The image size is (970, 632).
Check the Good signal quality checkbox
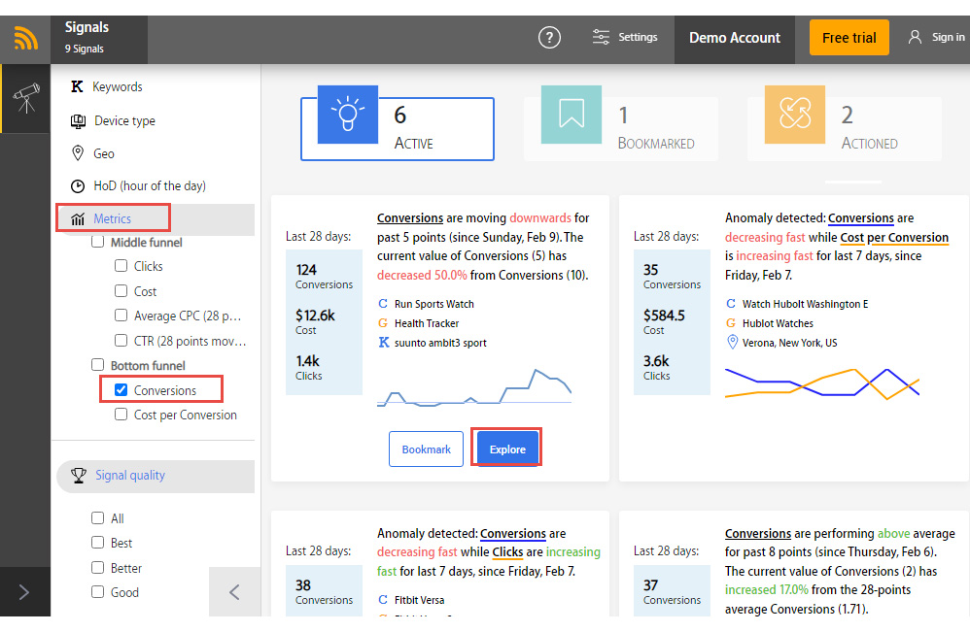[98, 592]
